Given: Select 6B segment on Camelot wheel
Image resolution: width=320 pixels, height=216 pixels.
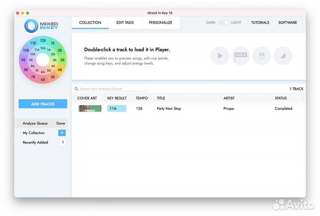Looking at the screenshot, I should (x=43, y=80).
